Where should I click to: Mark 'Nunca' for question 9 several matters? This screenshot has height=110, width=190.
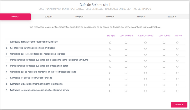[177, 91]
